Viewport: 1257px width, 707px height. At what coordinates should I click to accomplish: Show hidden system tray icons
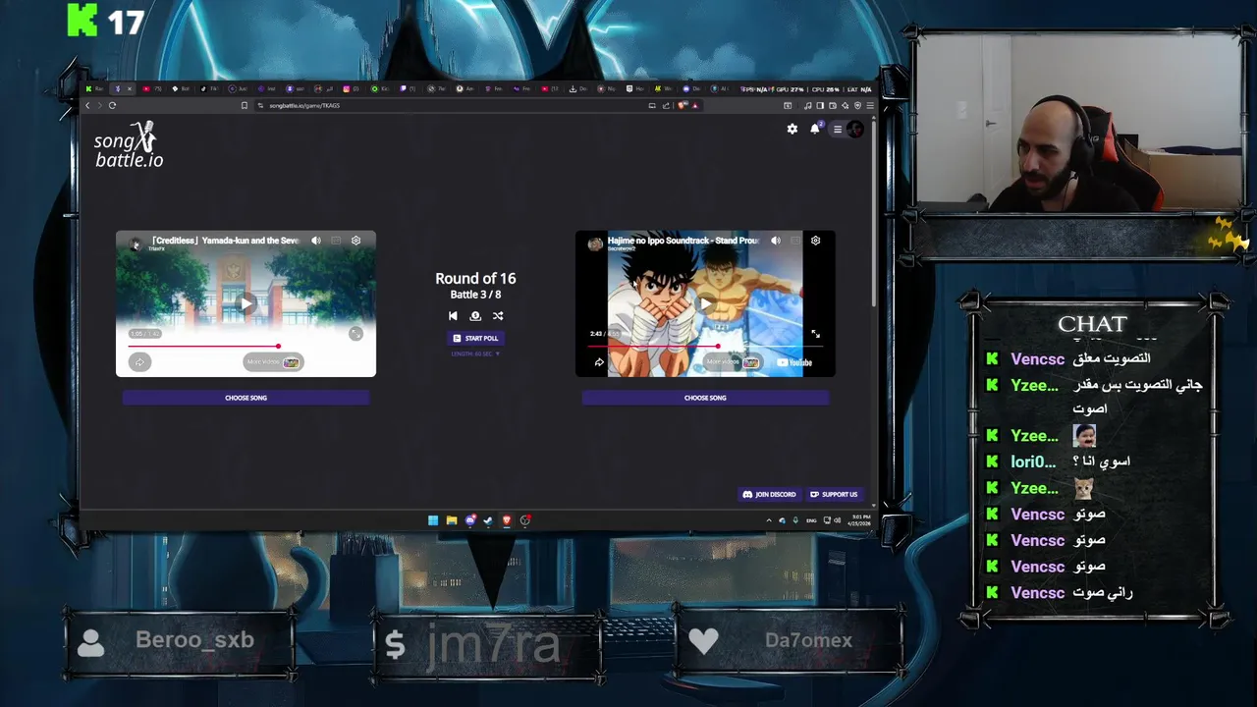coord(769,520)
